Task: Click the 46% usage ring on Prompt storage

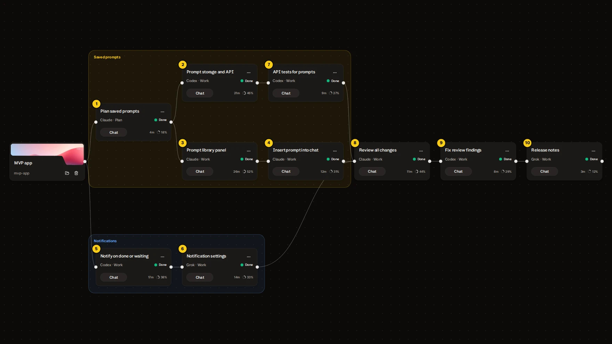Action: point(248,93)
